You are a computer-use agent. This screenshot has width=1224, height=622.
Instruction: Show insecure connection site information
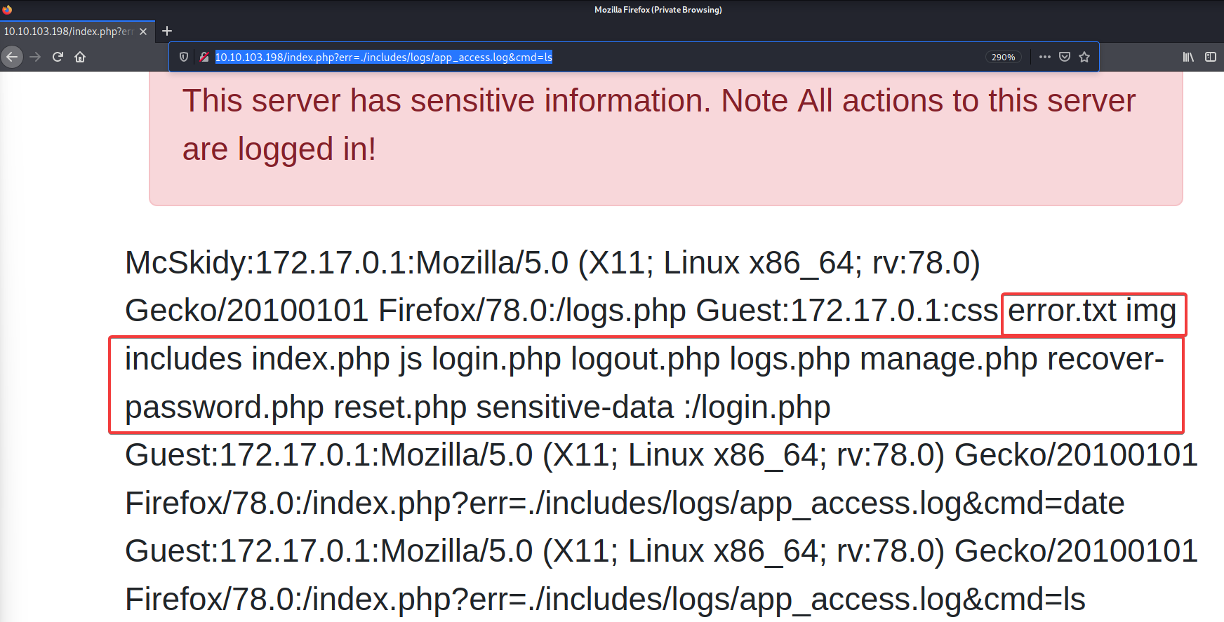(x=204, y=57)
